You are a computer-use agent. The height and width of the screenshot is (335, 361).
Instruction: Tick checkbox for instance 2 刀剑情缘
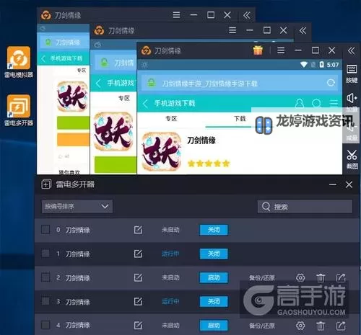click(x=45, y=277)
